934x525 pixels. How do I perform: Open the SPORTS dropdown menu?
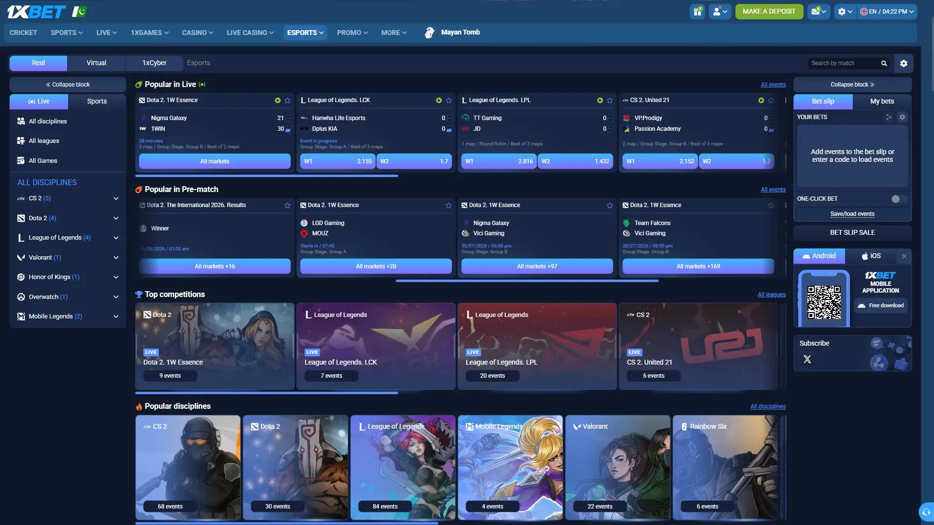tap(67, 33)
